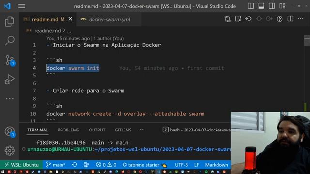Close the readme.md tab
Image resolution: width=310 pixels, height=174 pixels.
(x=70, y=19)
